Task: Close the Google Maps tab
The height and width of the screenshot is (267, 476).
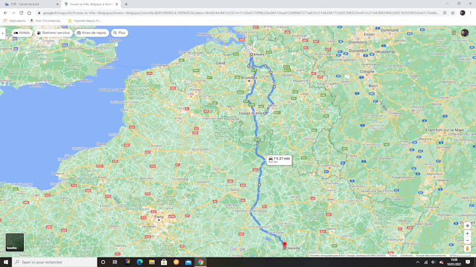Action: click(117, 4)
